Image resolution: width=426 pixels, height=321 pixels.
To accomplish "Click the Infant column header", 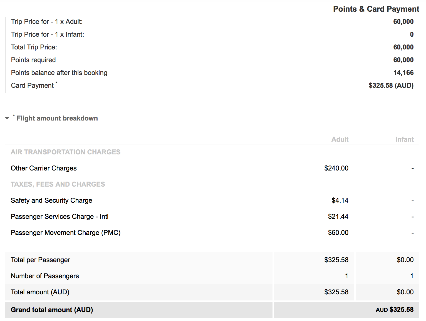I will (405, 139).
